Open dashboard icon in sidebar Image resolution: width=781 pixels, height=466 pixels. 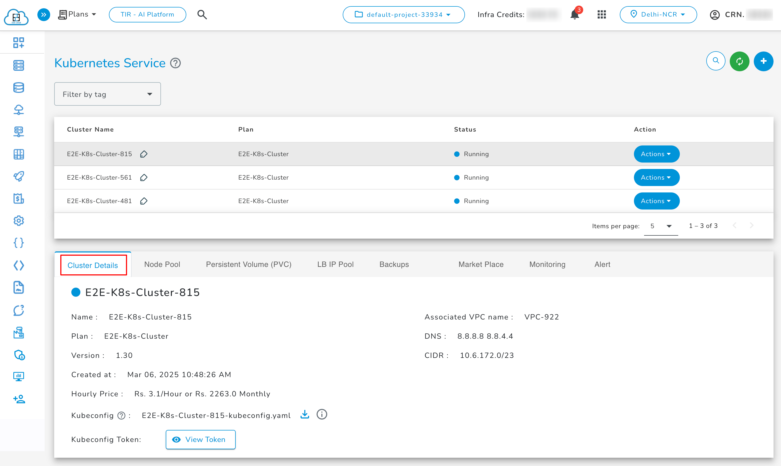18,43
